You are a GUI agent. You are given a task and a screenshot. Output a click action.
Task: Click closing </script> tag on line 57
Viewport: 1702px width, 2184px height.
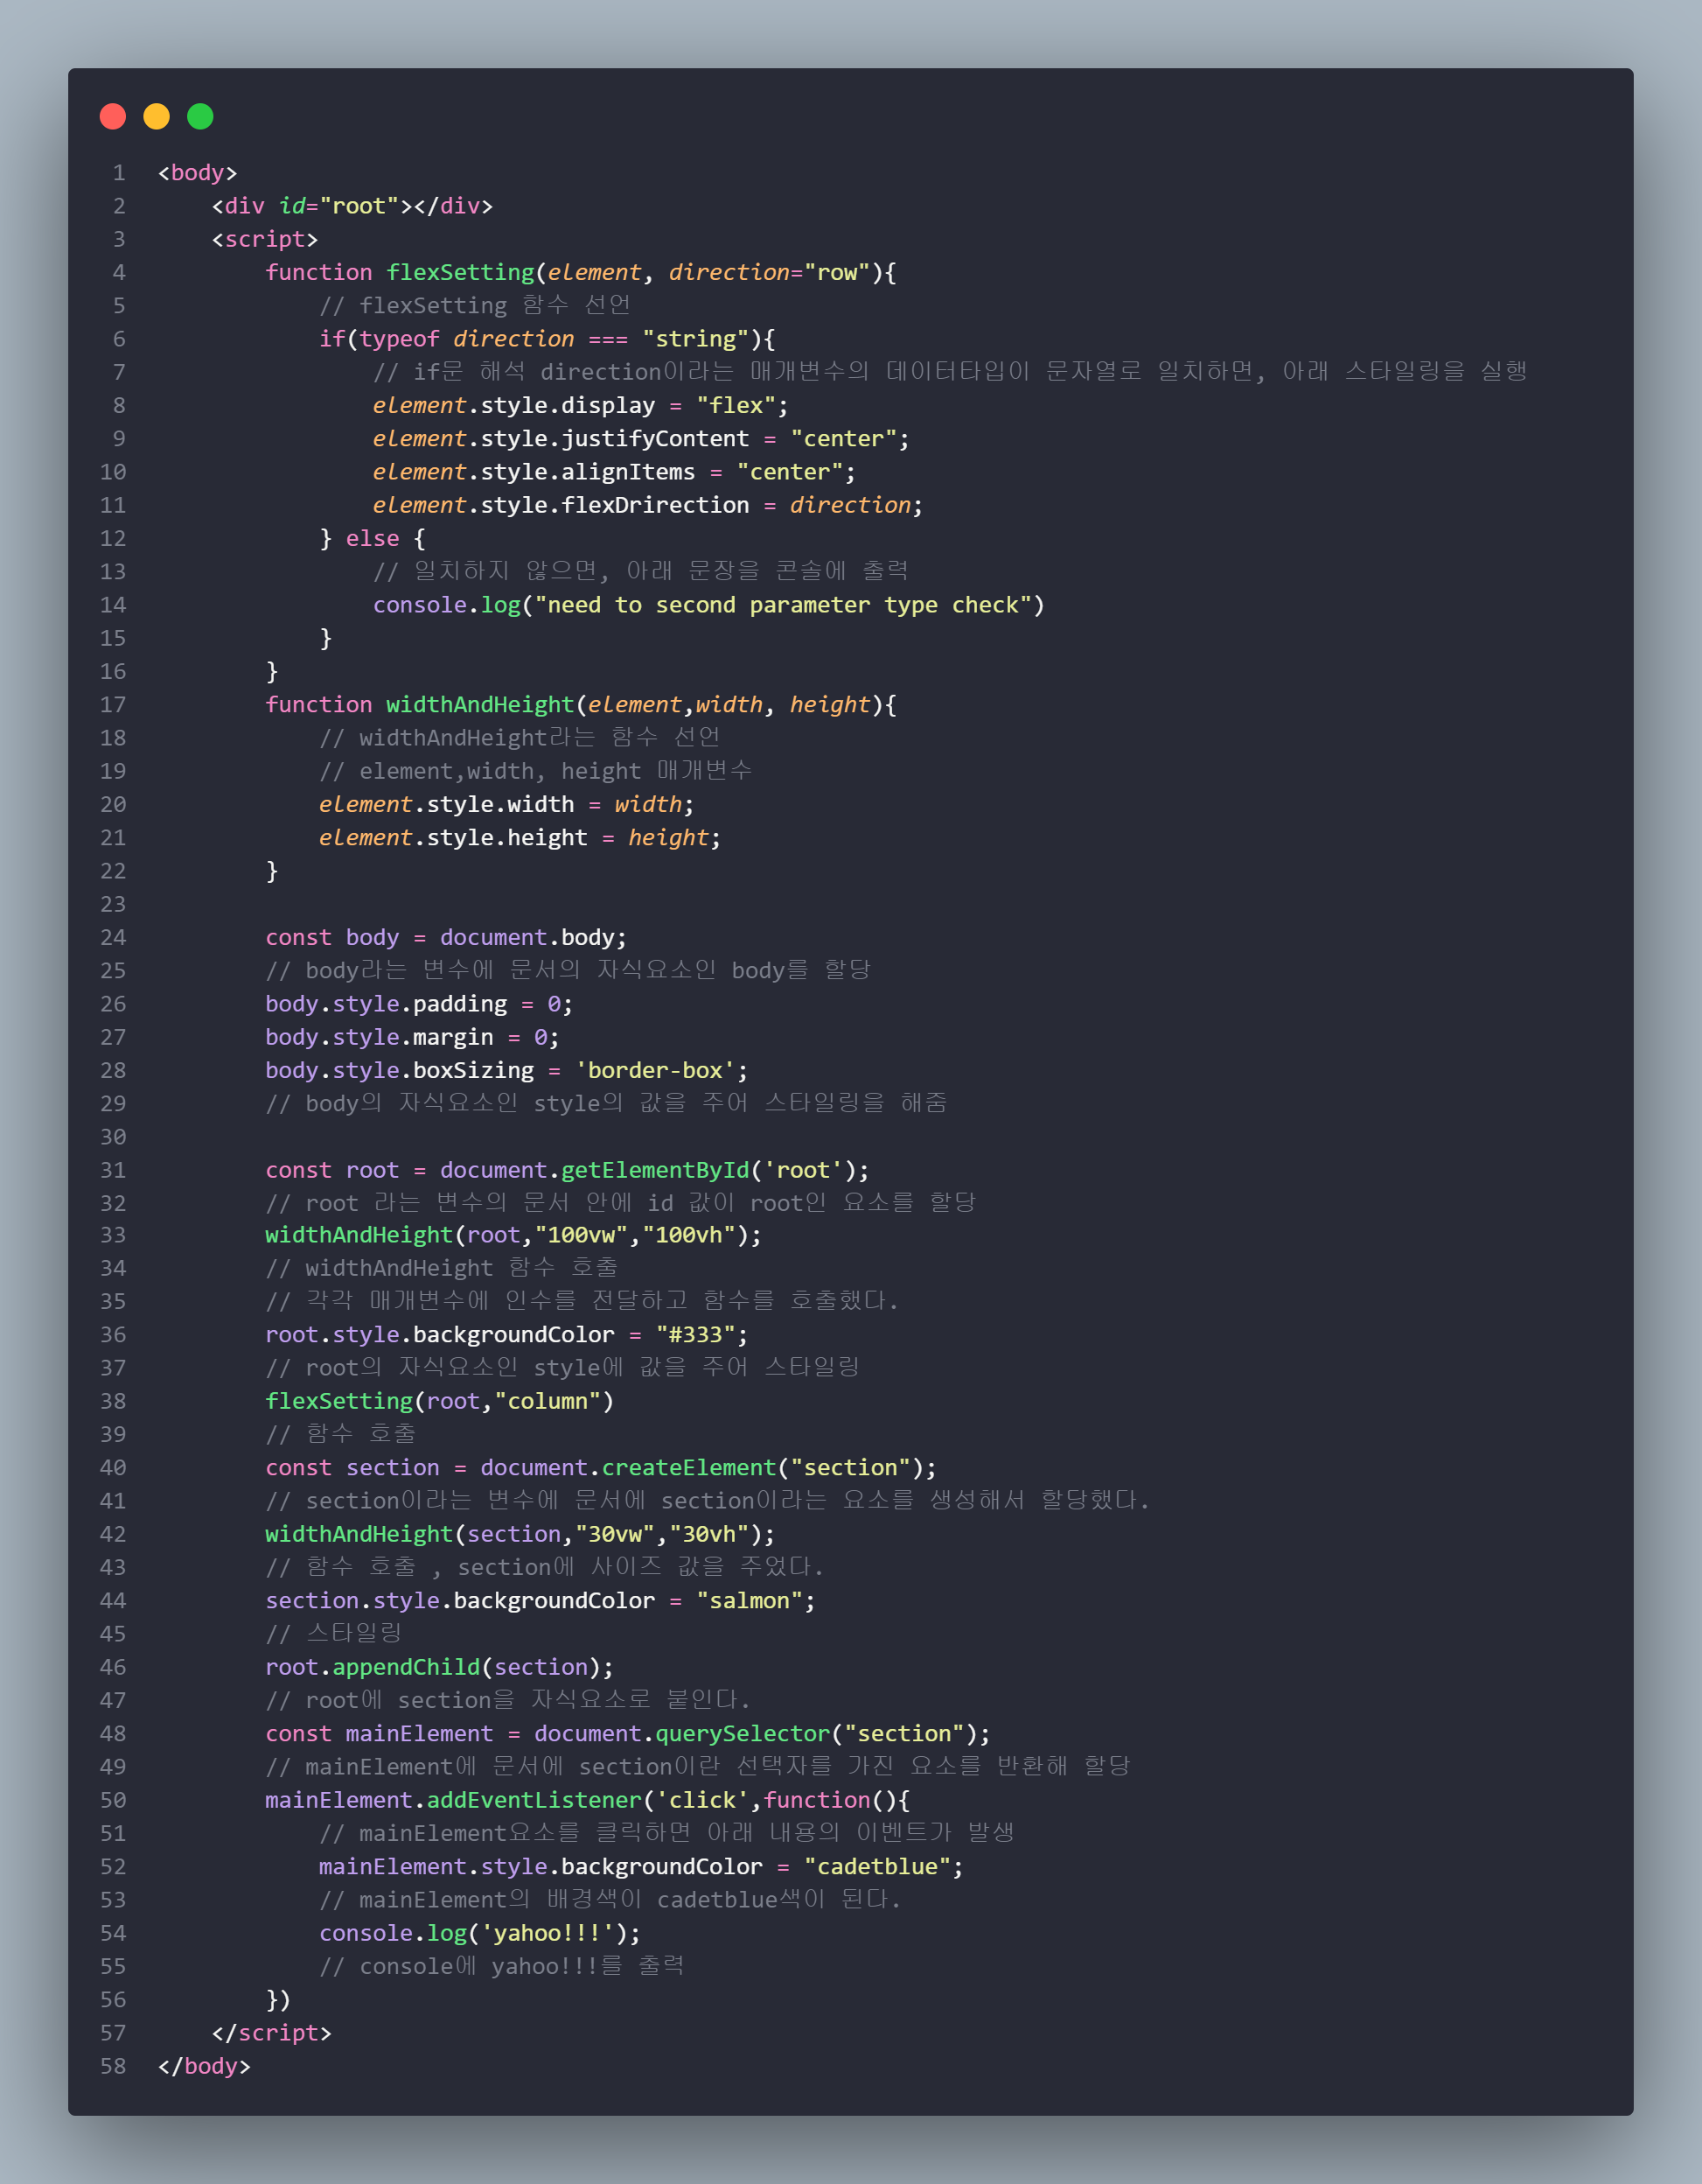click(x=272, y=2033)
